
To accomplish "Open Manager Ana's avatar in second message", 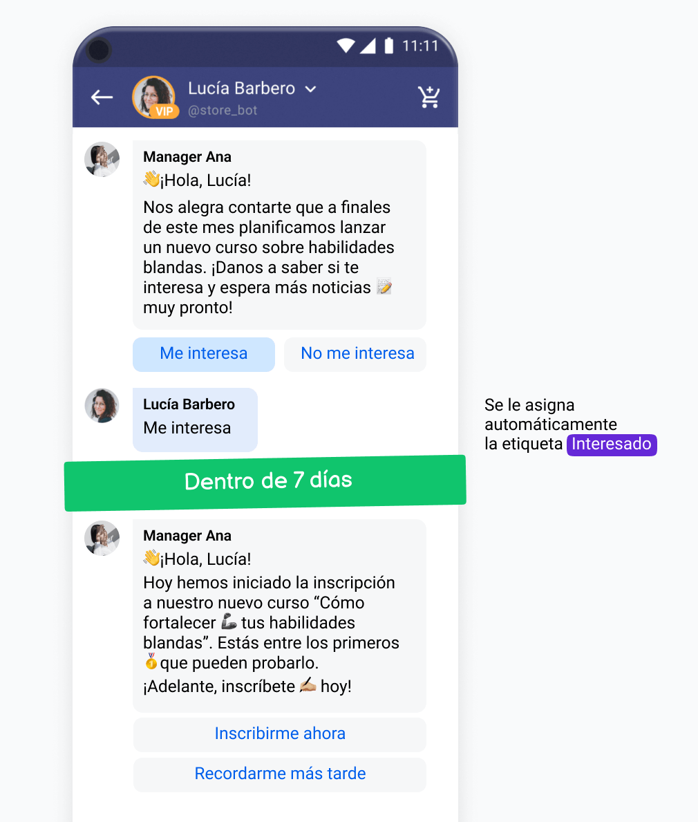I will click(x=102, y=538).
